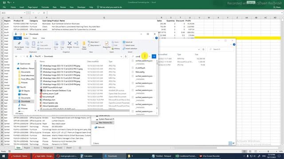Switch to Excel Normal view icon
The width and height of the screenshot is (284, 159).
(245, 151)
